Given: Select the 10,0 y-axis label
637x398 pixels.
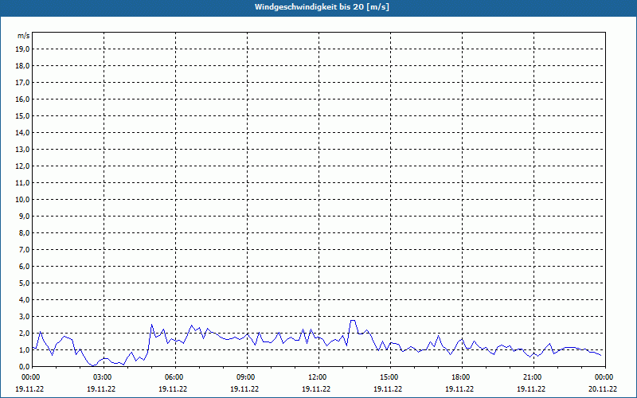Looking at the screenshot, I should click(x=23, y=199).
